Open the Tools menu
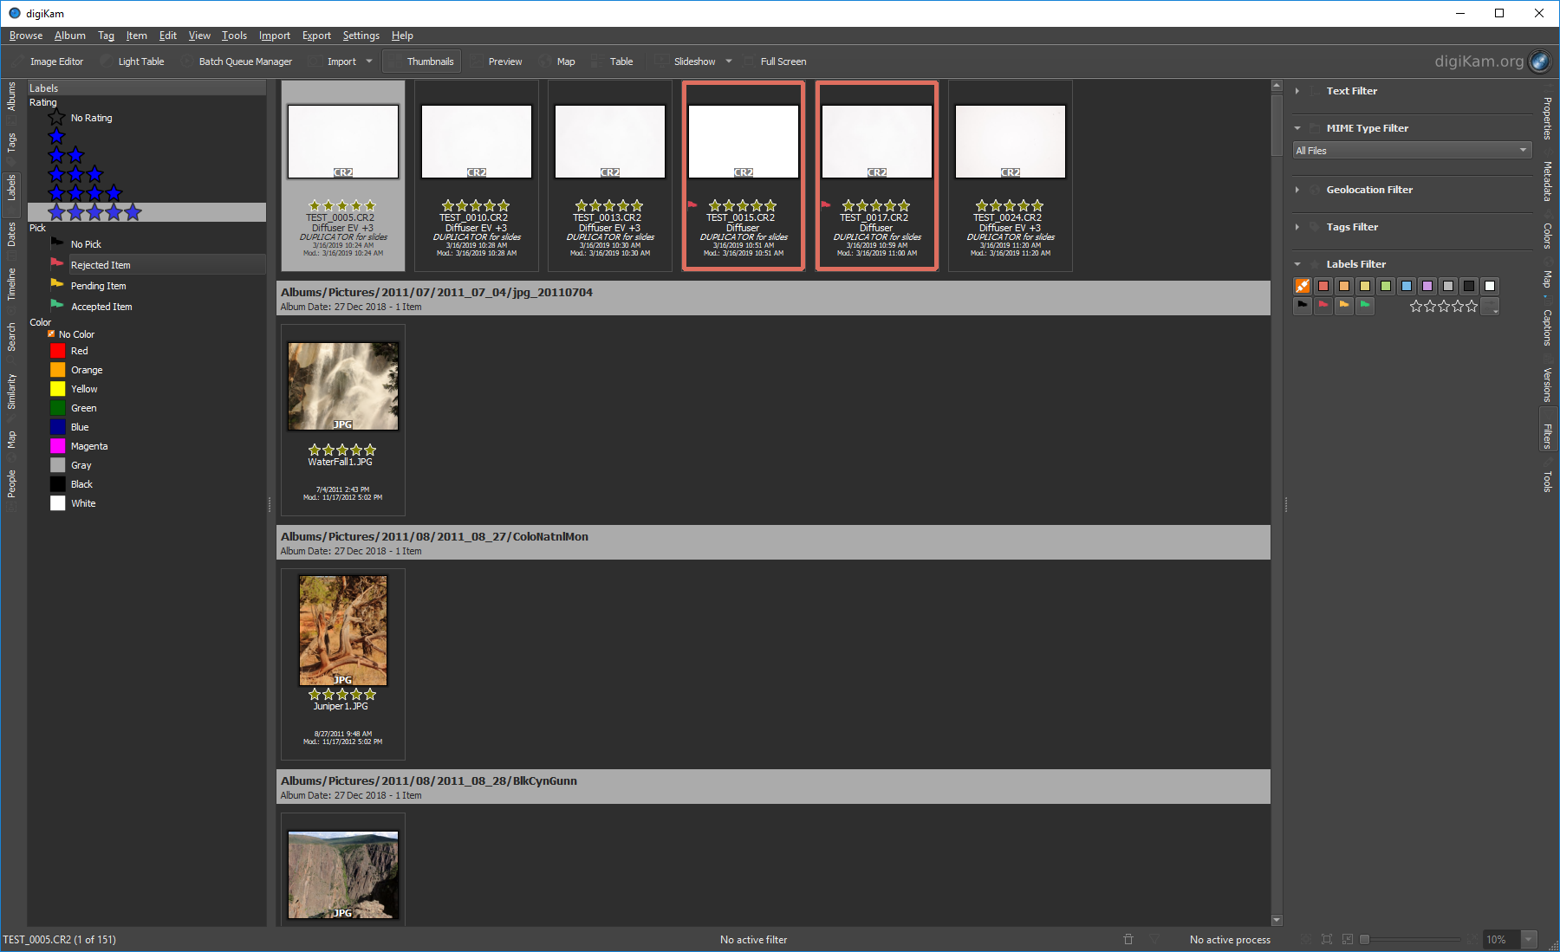1560x952 pixels. [x=234, y=36]
